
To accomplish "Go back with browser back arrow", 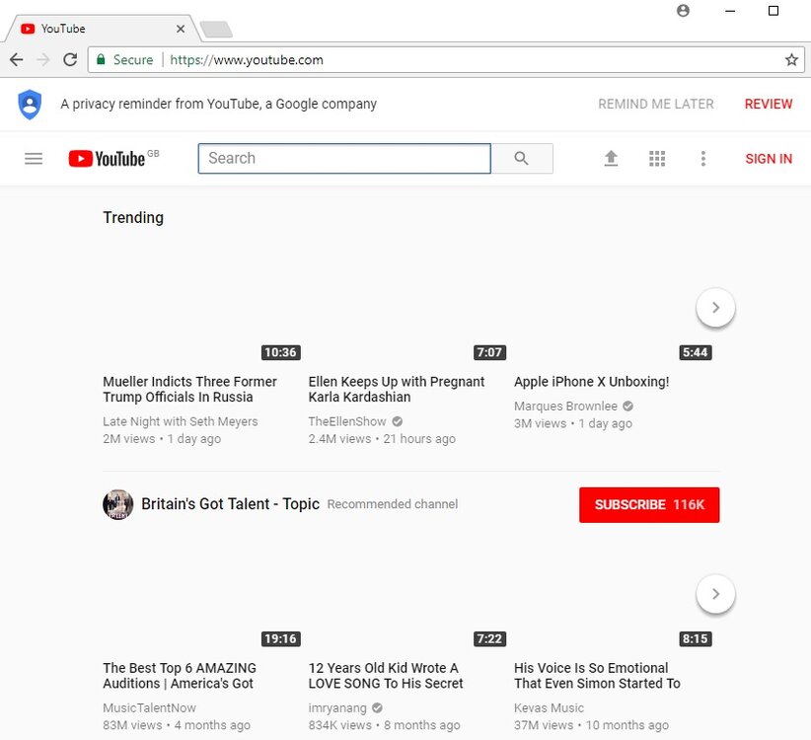I will pyautogui.click(x=17, y=59).
